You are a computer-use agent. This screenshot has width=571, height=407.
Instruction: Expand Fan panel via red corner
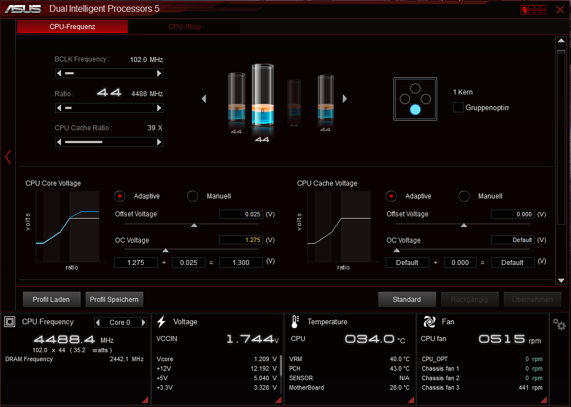(x=544, y=400)
